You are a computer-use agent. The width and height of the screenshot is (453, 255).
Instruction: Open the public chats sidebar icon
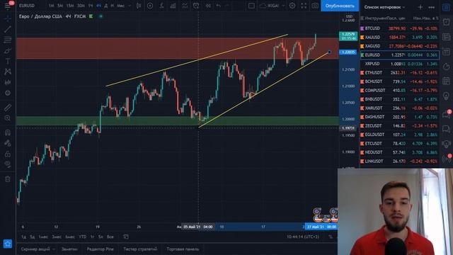pyautogui.click(x=447, y=115)
